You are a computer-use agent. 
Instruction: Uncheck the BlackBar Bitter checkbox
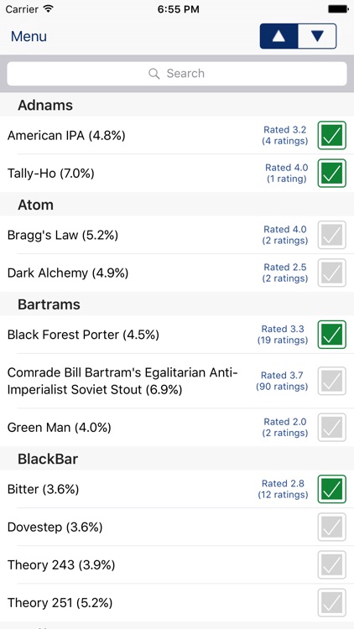pos(332,490)
